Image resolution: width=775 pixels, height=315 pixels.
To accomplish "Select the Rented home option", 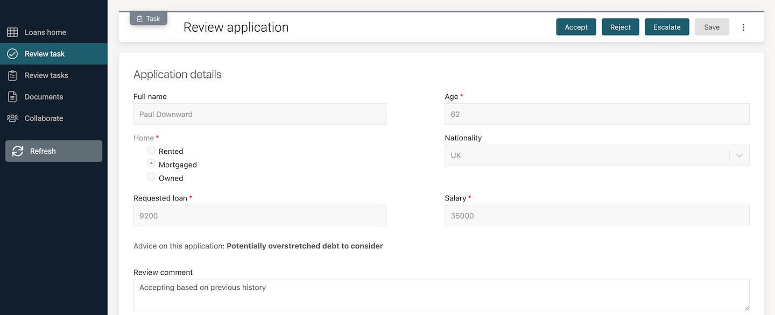I will pos(151,149).
